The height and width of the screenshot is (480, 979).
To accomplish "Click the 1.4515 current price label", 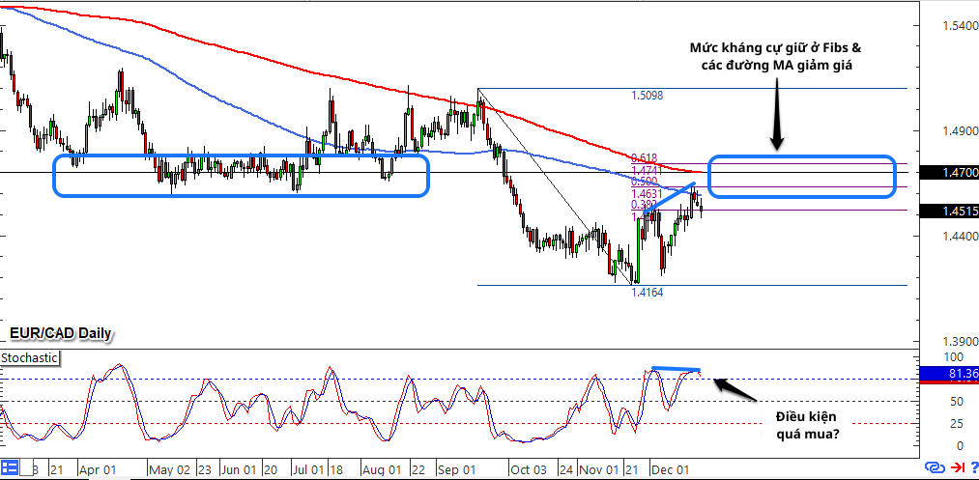I will [952, 212].
